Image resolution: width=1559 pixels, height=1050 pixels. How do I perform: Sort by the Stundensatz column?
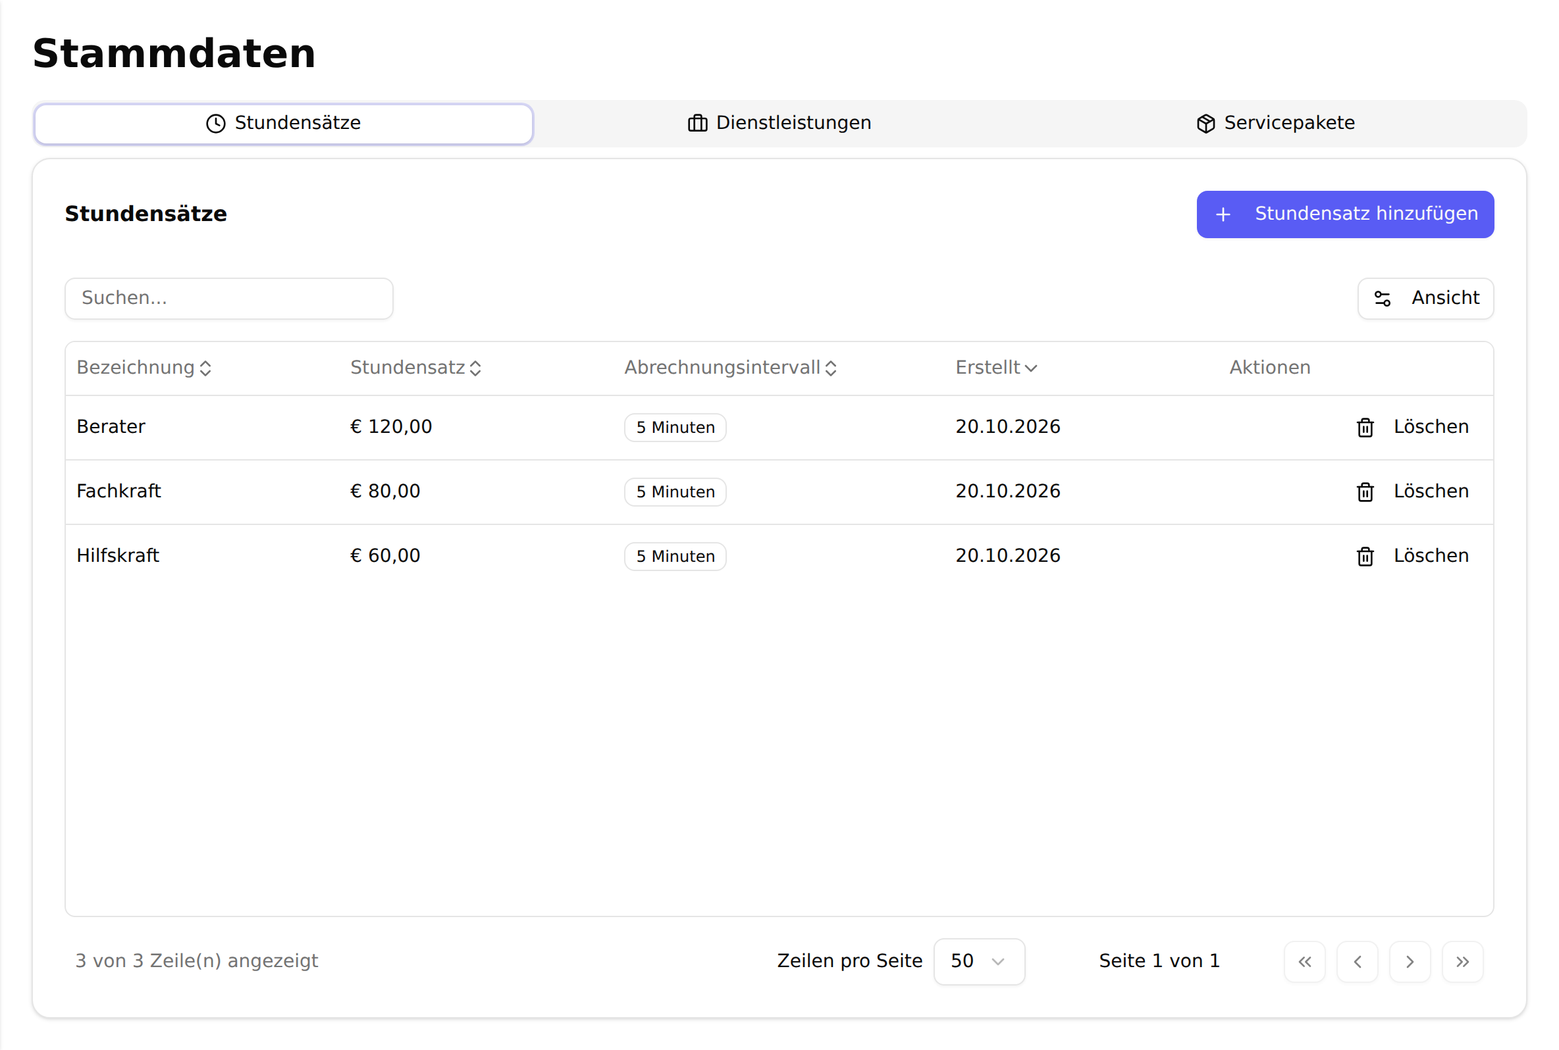[x=415, y=368]
